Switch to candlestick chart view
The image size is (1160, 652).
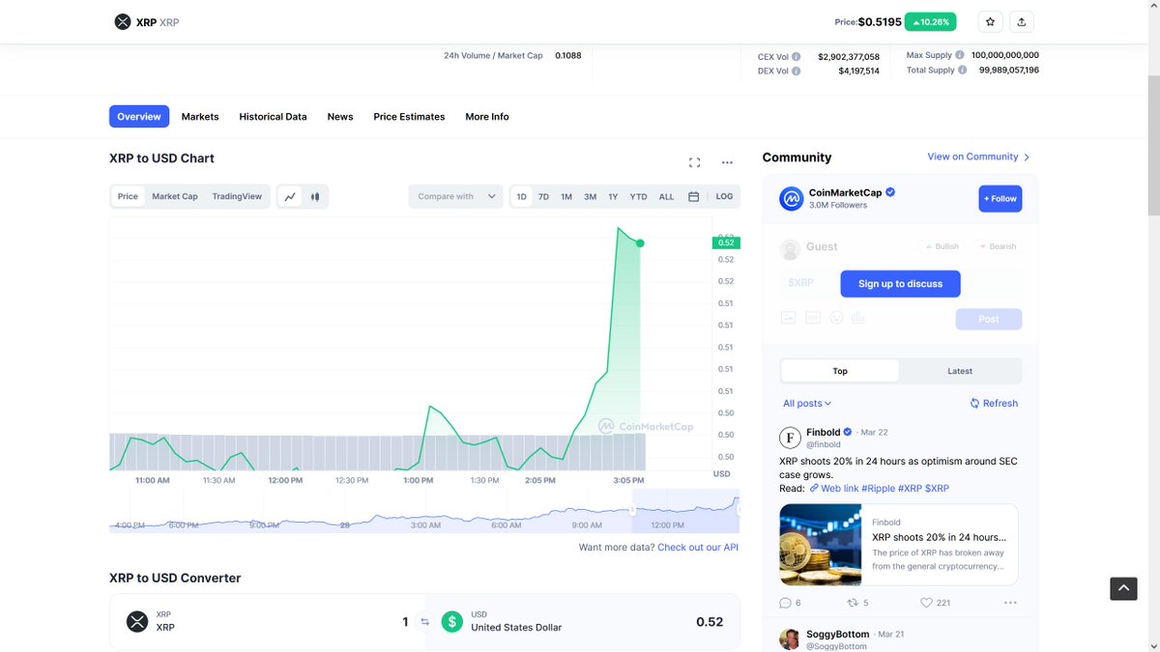[315, 196]
